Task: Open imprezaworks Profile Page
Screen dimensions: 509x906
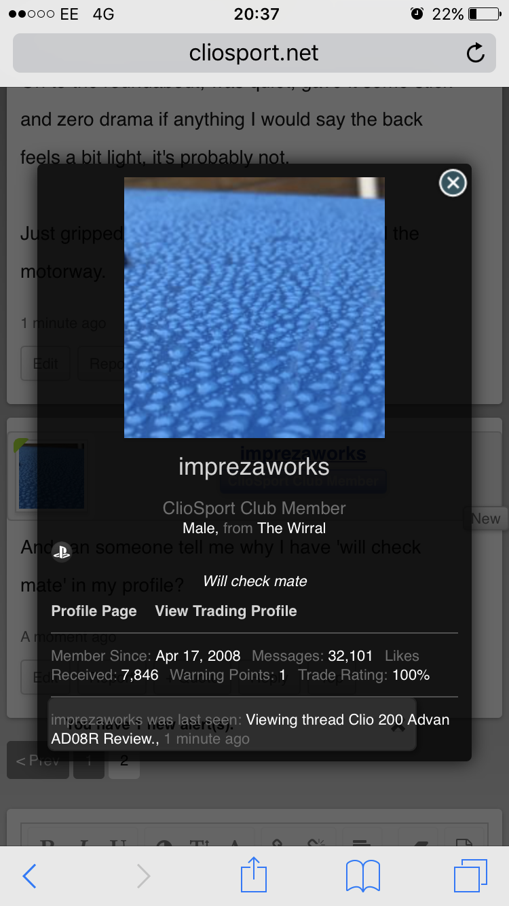Action: 94,611
